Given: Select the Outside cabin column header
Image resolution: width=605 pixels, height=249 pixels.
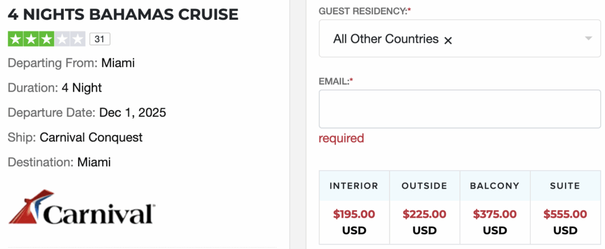Looking at the screenshot, I should [424, 186].
